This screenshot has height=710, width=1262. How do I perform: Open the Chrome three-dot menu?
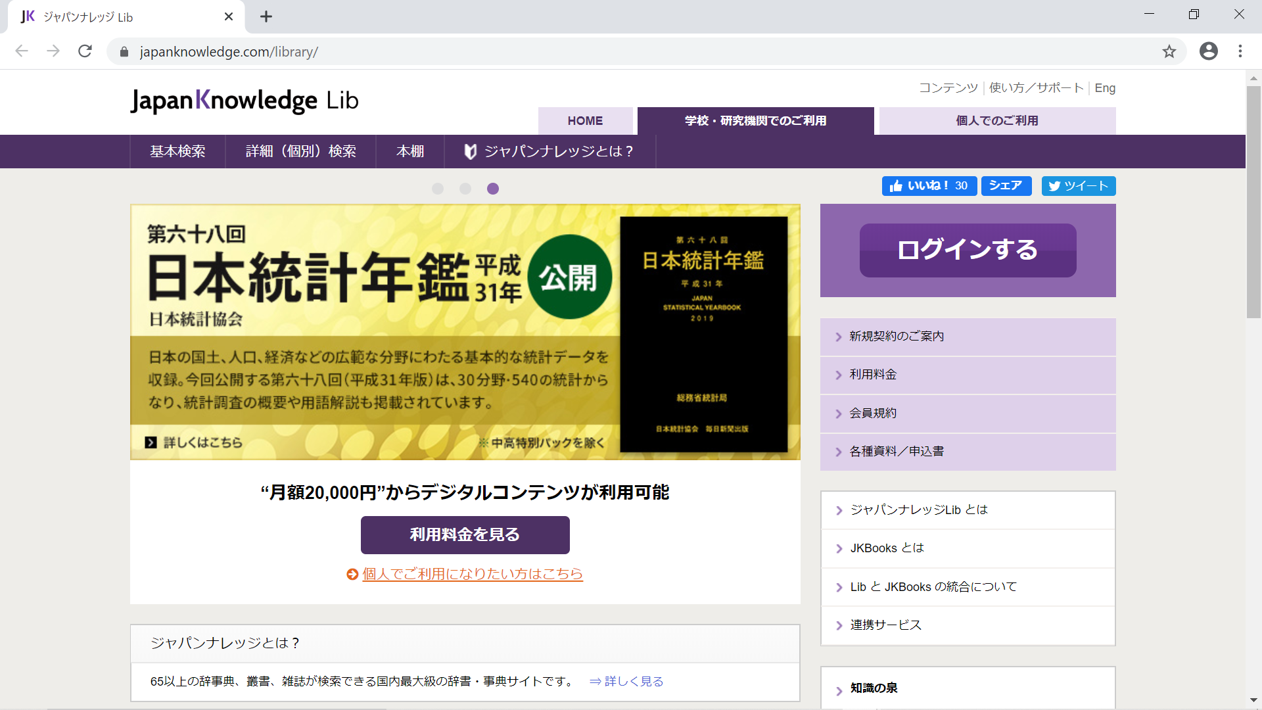click(1240, 51)
